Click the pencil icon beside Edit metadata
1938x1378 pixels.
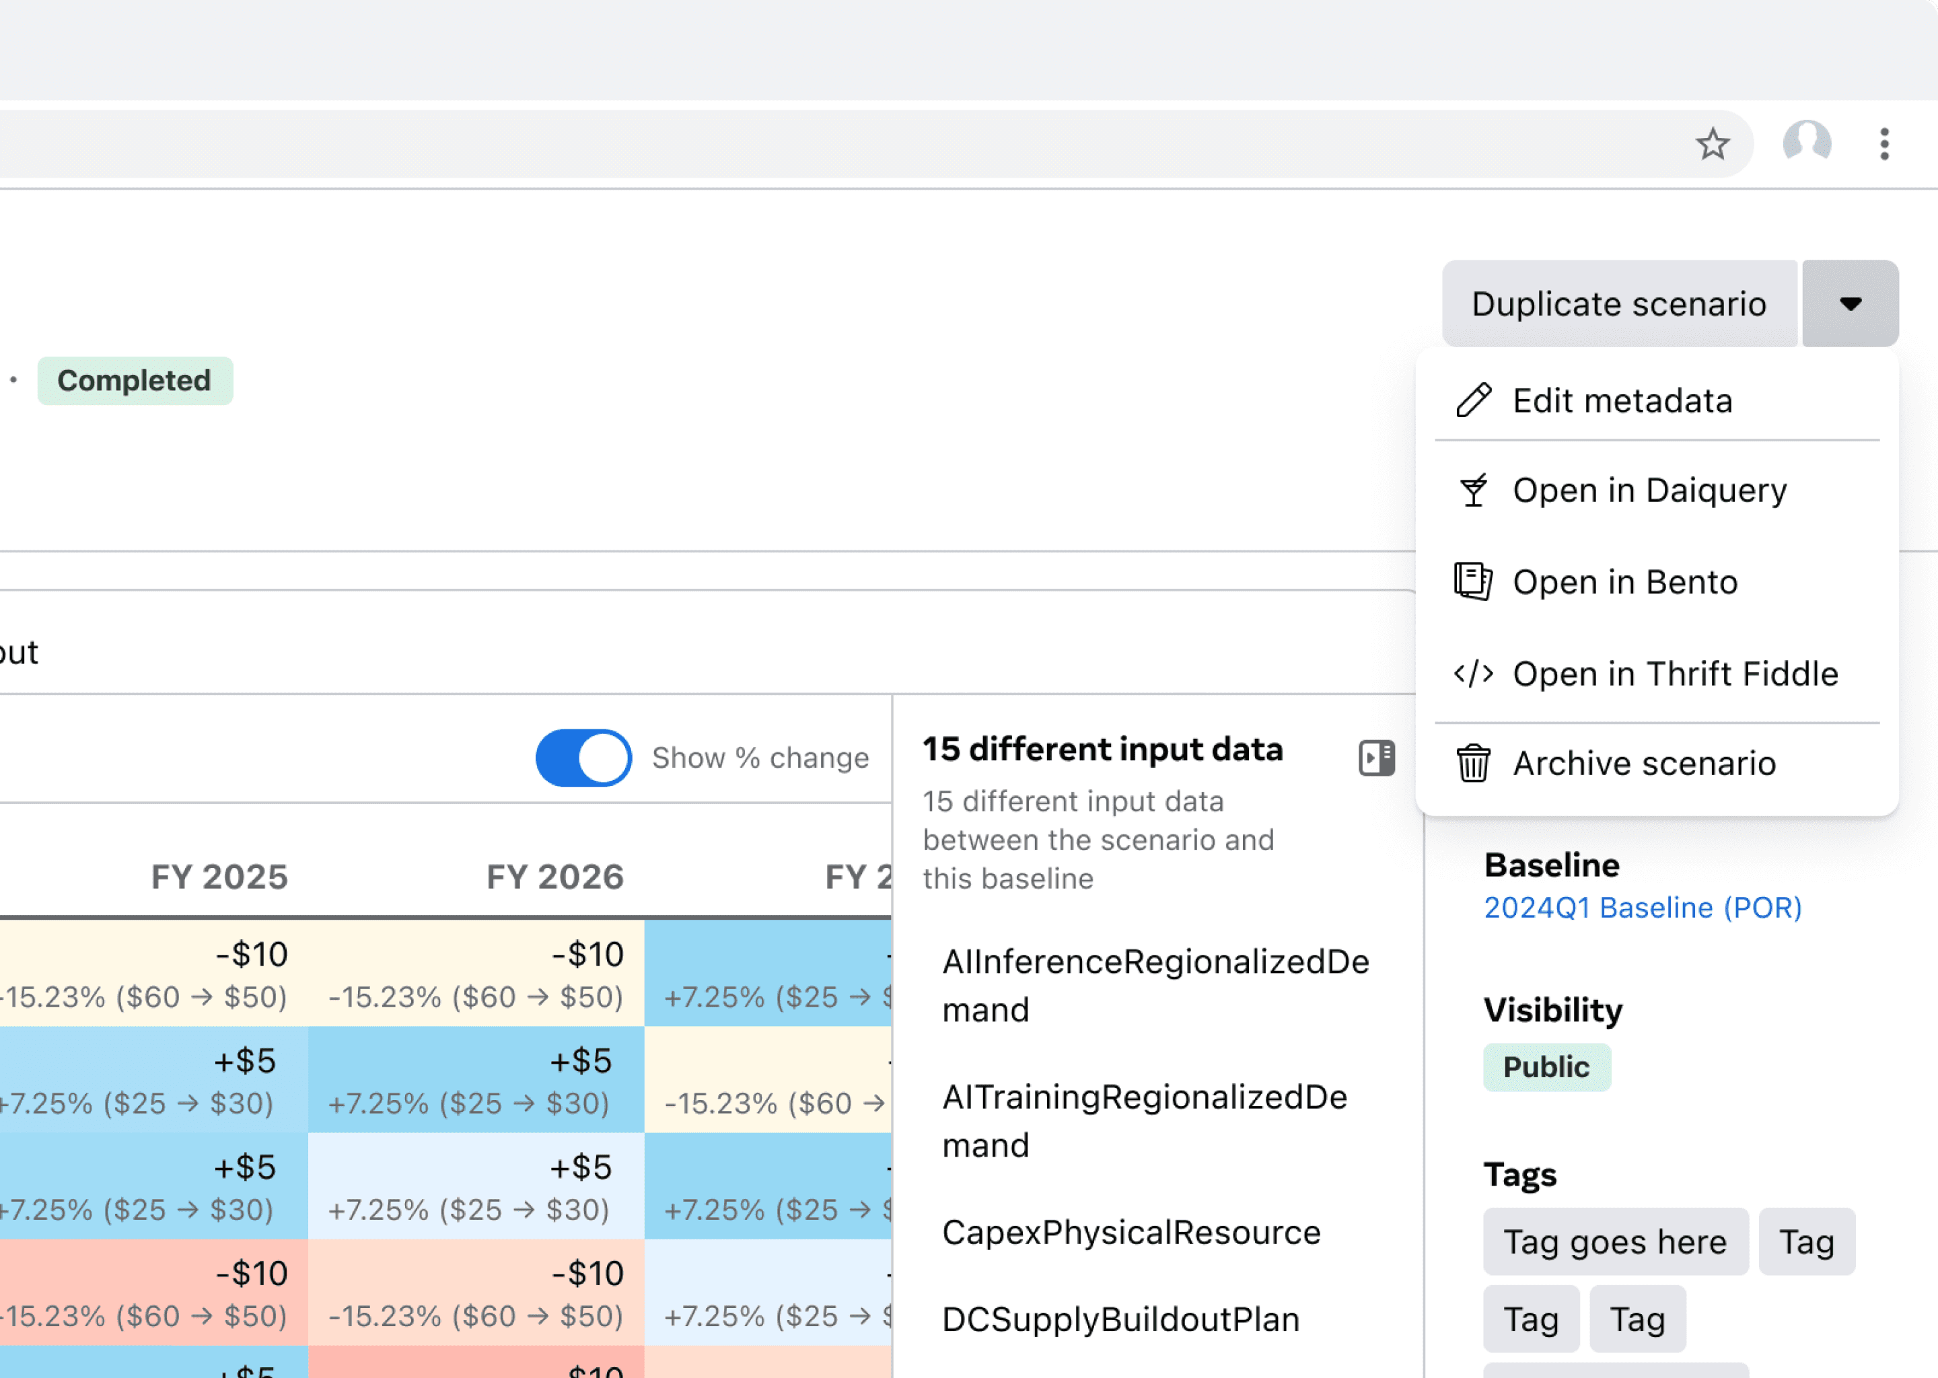pyautogui.click(x=1474, y=400)
